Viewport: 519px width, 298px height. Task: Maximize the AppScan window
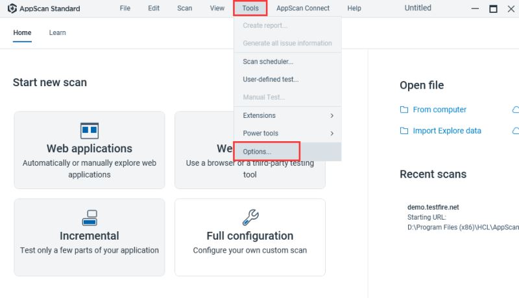click(493, 8)
